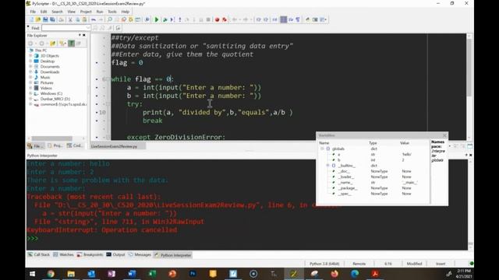
Task: Open the Project menu
Action: [x=86, y=12]
